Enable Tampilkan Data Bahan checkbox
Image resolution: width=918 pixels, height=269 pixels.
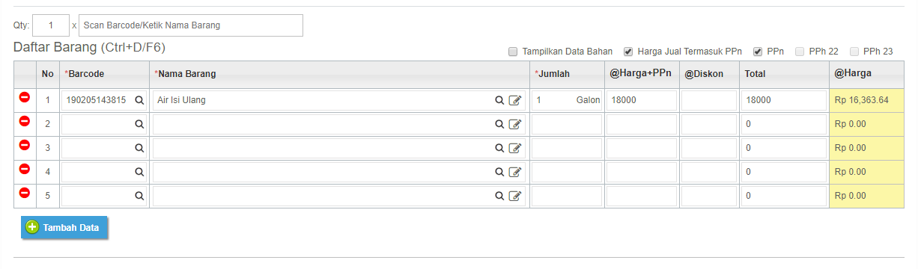point(513,52)
